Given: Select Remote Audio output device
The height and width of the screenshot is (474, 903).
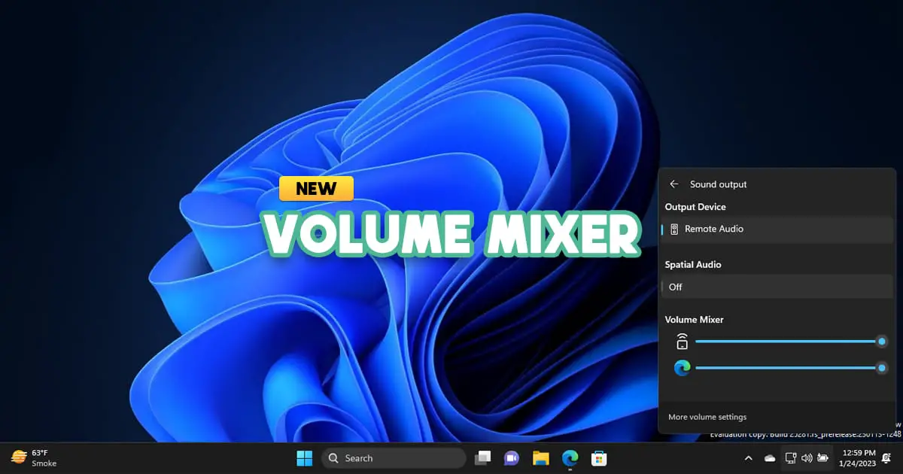Looking at the screenshot, I should pos(777,229).
